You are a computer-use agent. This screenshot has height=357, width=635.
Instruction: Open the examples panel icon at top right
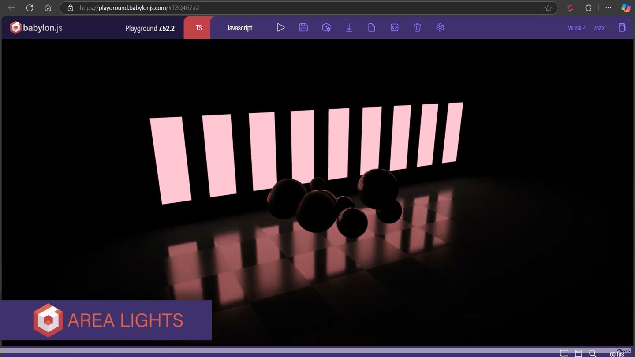622,28
